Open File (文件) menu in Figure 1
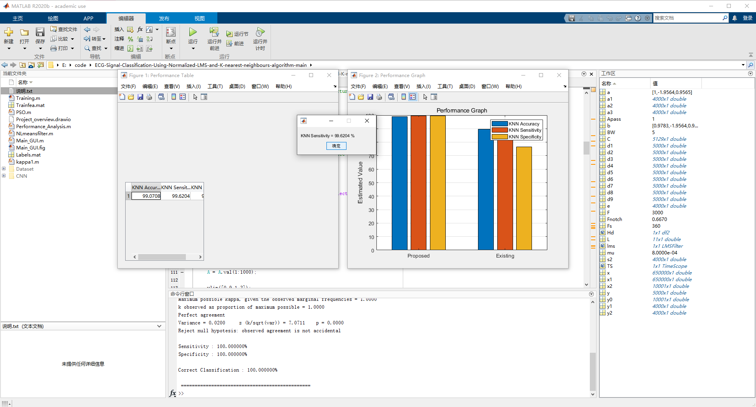756x407 pixels. pyautogui.click(x=128, y=87)
